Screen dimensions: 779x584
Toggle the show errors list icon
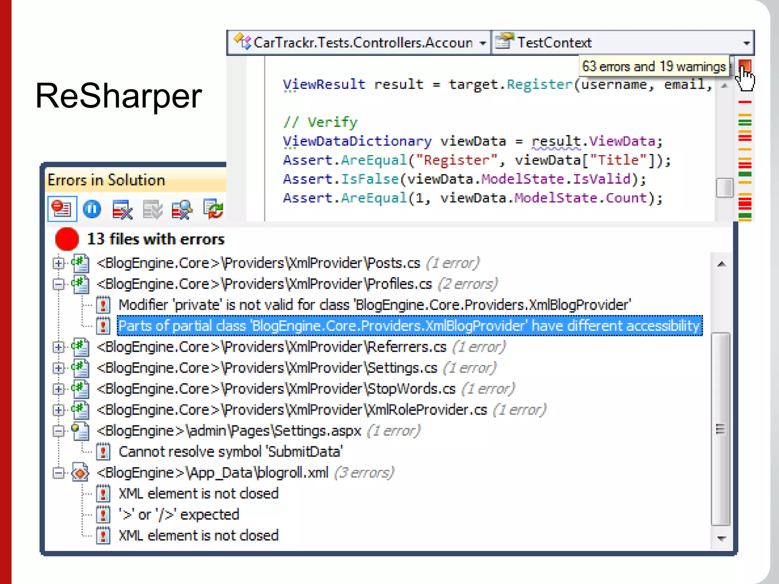[62, 209]
